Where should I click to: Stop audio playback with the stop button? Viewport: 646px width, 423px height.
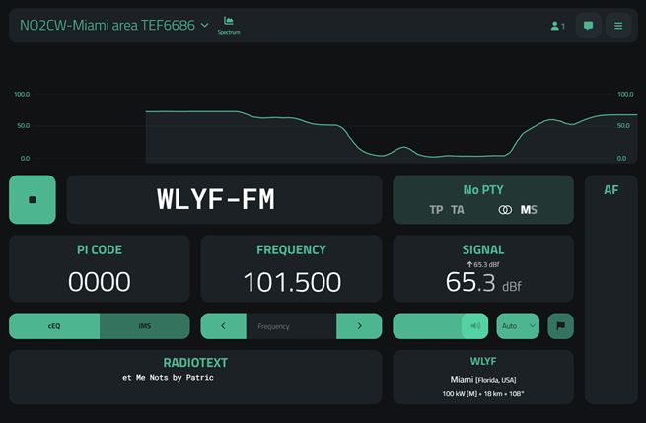click(33, 200)
